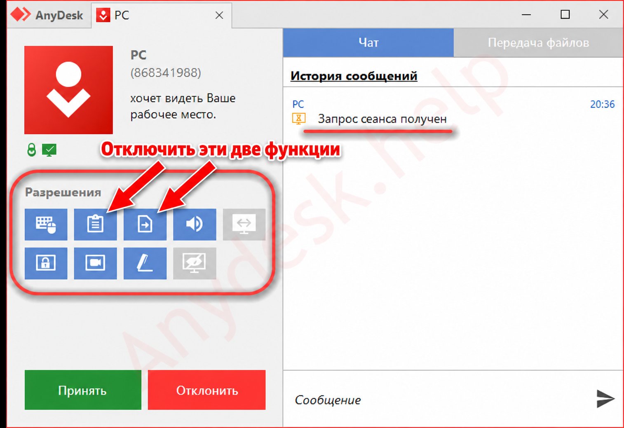Open the Чат tab
Screen dimensions: 624x428
(368, 43)
